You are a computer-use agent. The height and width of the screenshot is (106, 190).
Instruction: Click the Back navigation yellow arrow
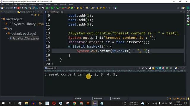pos(104,8)
